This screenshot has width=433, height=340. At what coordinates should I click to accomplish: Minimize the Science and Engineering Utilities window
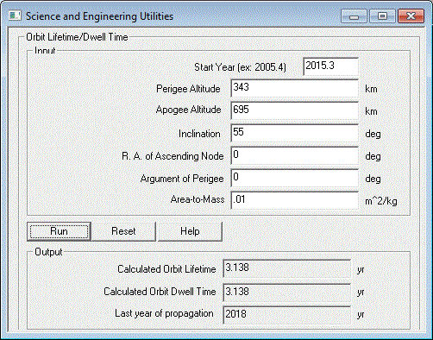pyautogui.click(x=354, y=16)
